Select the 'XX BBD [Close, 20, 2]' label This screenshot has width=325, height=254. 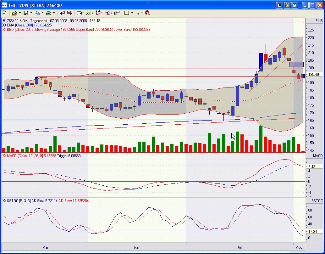[19, 30]
